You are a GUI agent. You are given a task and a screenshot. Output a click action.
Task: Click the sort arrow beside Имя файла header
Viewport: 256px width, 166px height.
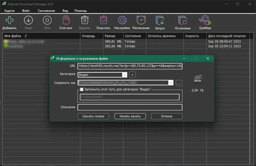tap(26, 36)
